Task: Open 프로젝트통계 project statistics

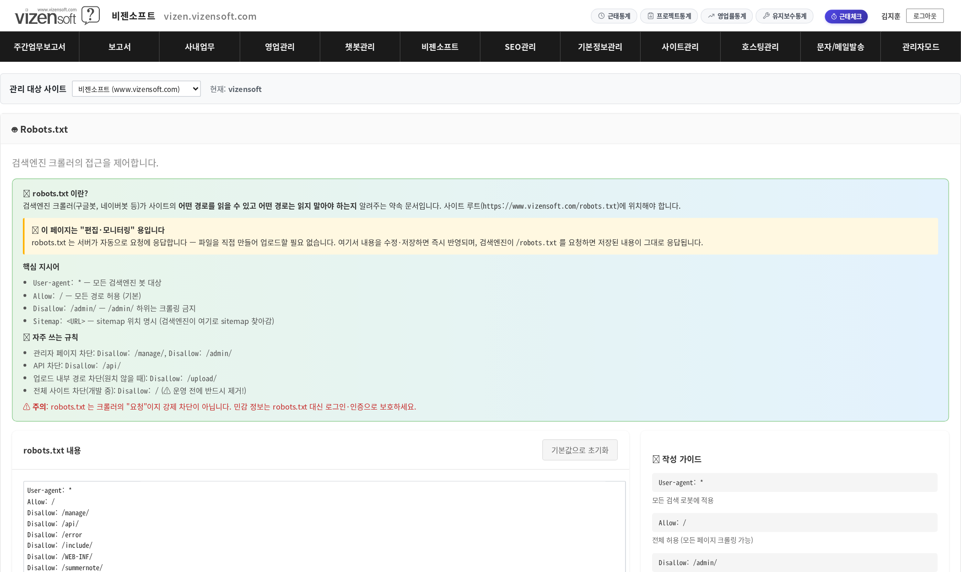Action: pos(669,16)
